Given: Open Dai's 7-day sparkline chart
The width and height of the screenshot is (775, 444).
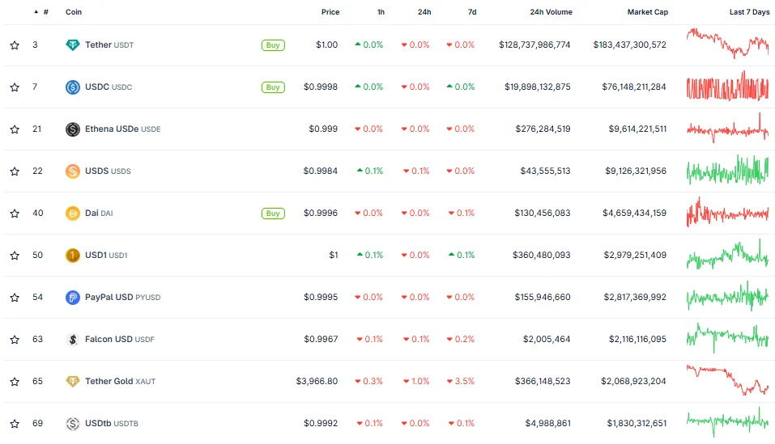Looking at the screenshot, I should [727, 212].
